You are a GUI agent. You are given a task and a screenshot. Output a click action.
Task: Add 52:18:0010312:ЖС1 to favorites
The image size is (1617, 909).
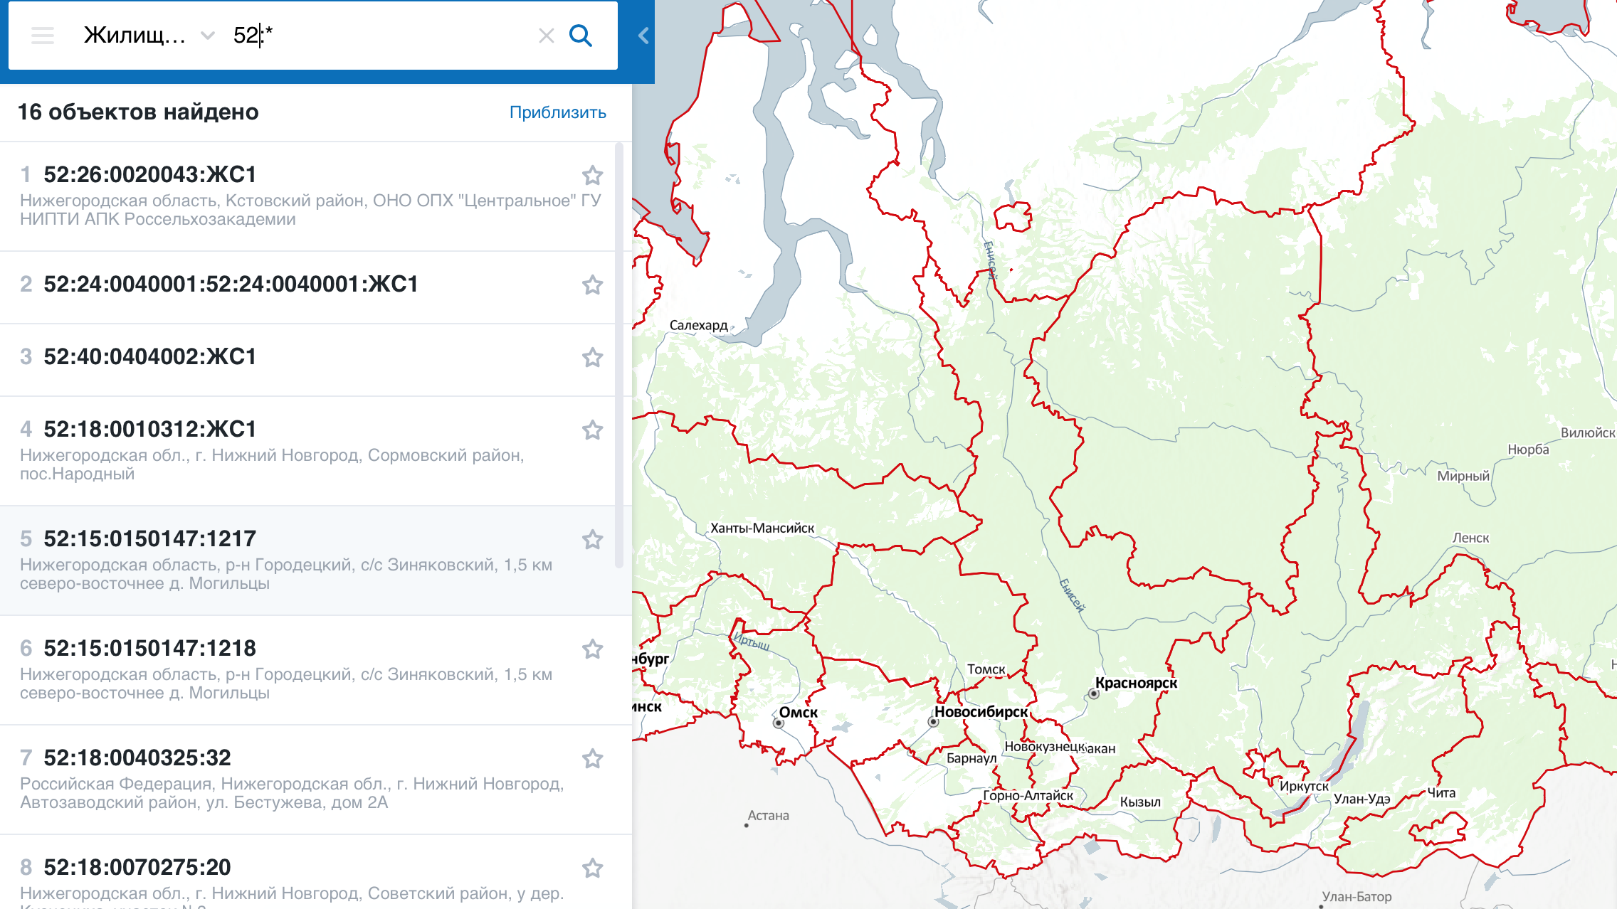(x=592, y=430)
